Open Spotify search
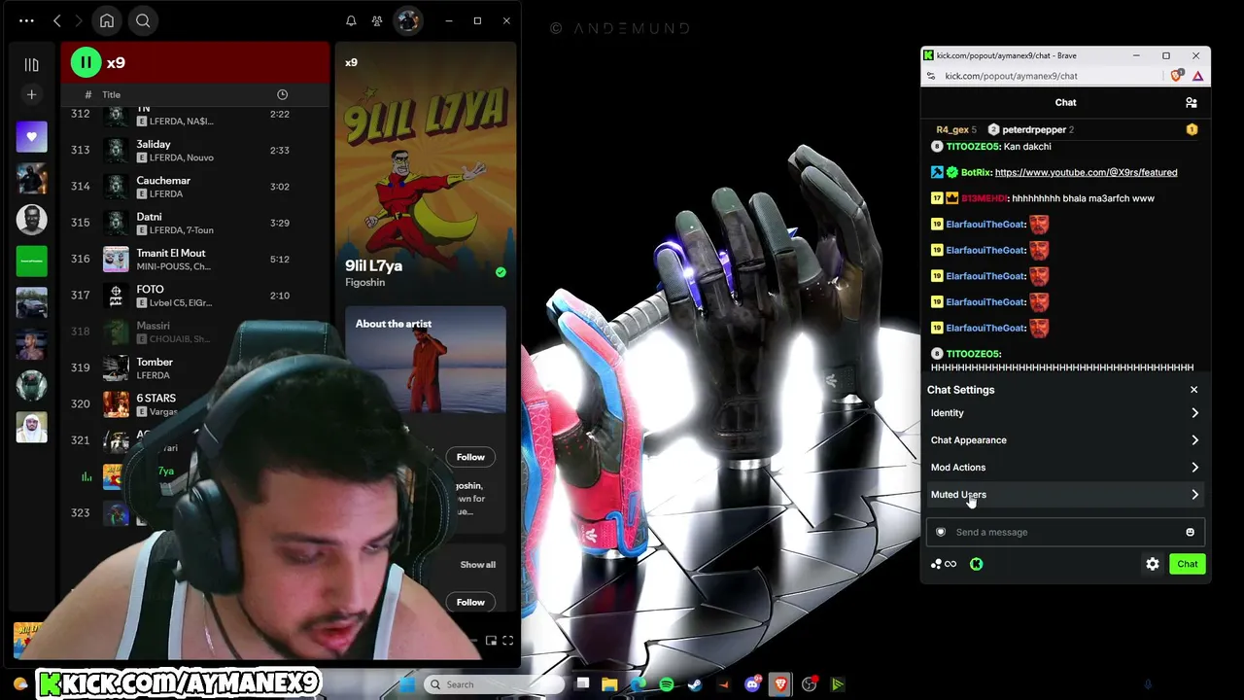This screenshot has width=1244, height=700. click(x=143, y=20)
